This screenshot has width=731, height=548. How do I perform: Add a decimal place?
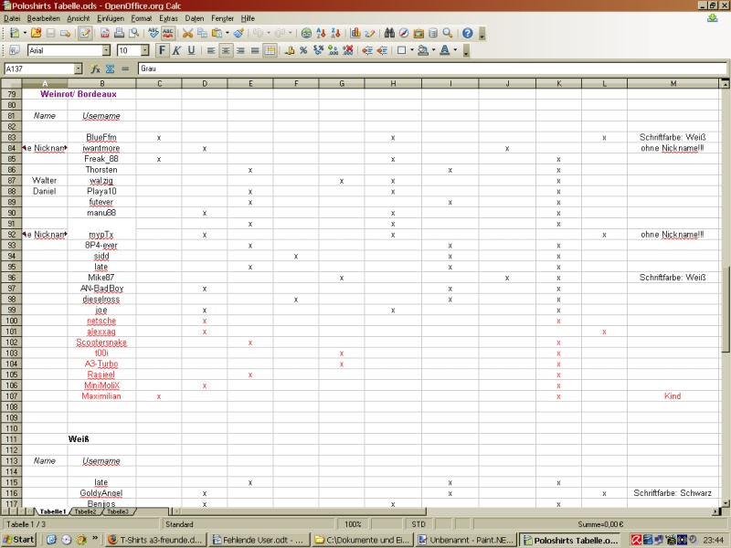coord(333,50)
